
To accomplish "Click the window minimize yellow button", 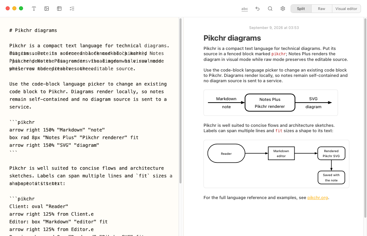I will coord(14,8).
